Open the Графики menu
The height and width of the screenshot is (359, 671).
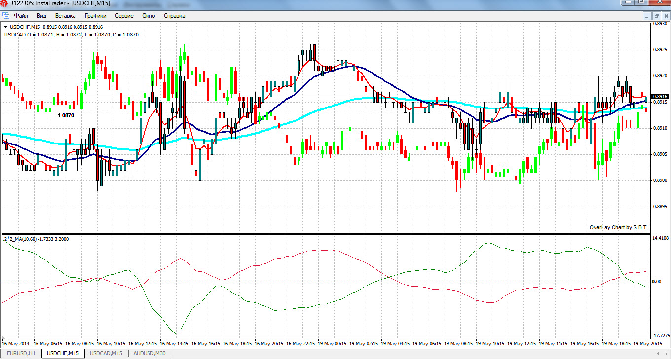click(x=95, y=16)
